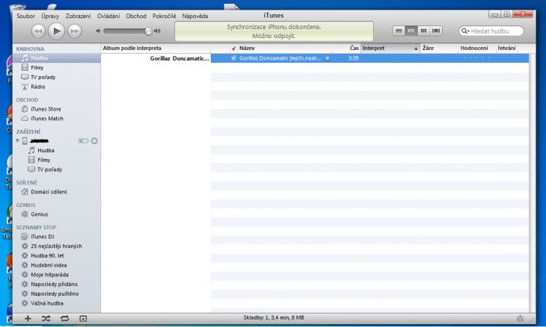The height and width of the screenshot is (327, 546).
Task: Click the Play button
Action: pos(56,31)
